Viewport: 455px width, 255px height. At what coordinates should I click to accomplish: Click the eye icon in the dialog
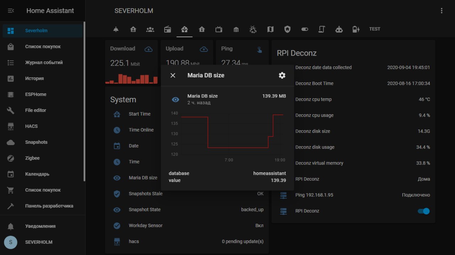point(176,100)
